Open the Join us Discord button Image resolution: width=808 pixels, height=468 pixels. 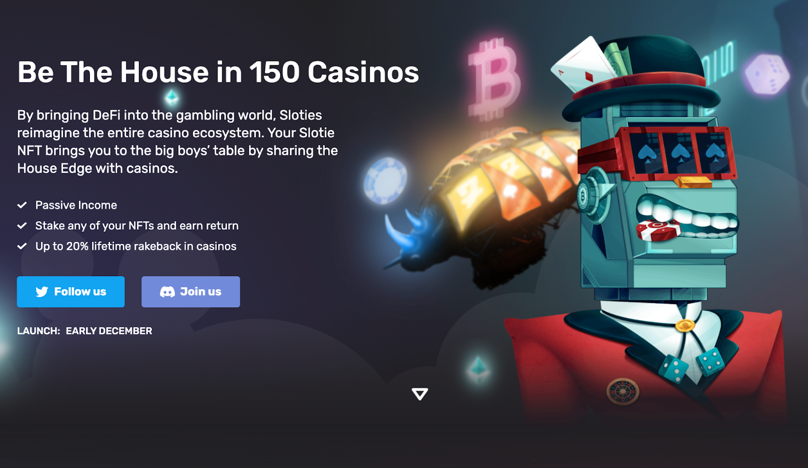[190, 292]
